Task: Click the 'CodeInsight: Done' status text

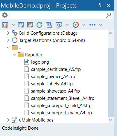Action: click(x=20, y=128)
